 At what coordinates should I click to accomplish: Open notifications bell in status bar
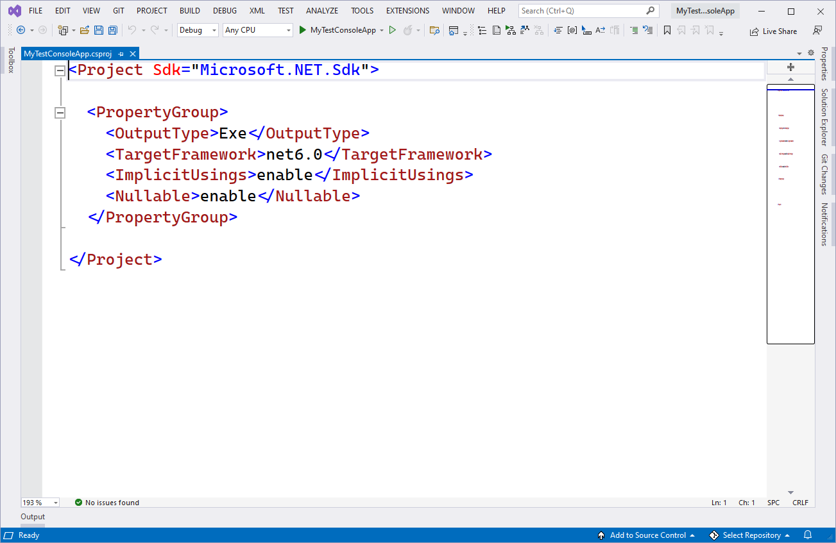(x=808, y=535)
